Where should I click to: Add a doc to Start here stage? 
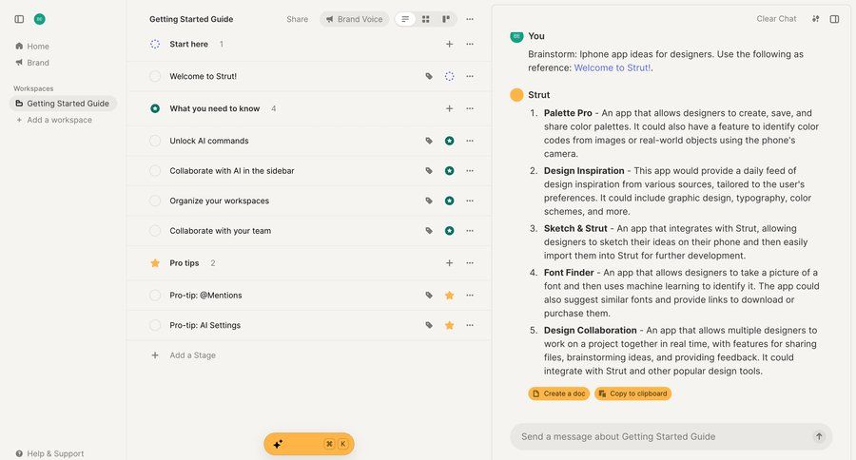449,45
